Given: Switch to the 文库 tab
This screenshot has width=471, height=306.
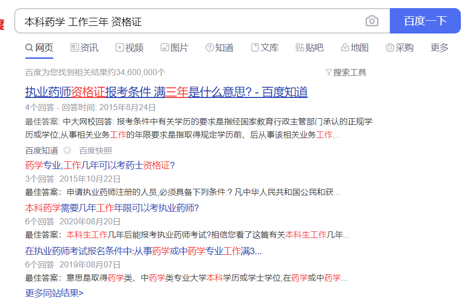Looking at the screenshot, I should click(264, 48).
